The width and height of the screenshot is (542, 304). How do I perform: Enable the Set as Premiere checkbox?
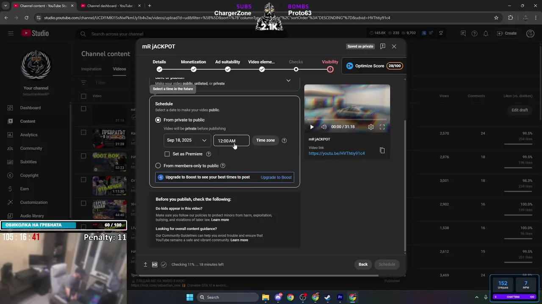[x=167, y=154]
